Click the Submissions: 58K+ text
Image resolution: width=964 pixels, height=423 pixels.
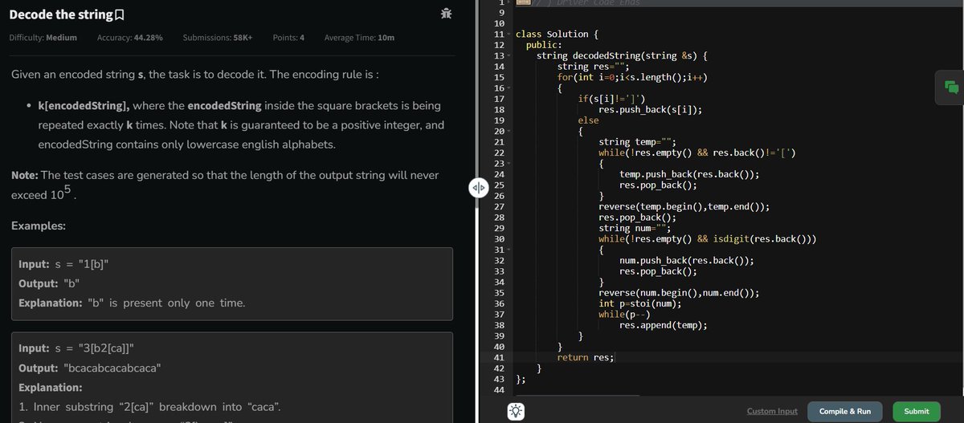(x=218, y=39)
